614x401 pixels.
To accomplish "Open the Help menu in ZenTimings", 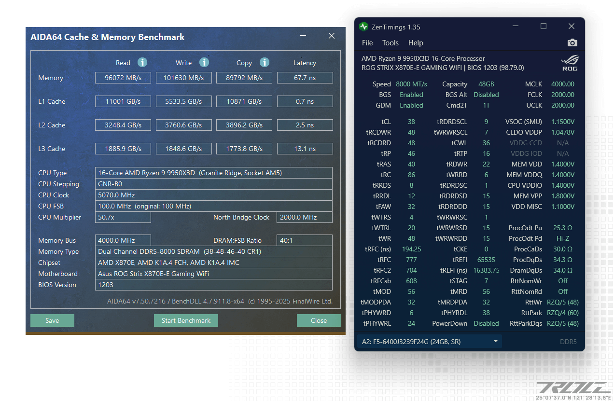I will click(x=416, y=43).
